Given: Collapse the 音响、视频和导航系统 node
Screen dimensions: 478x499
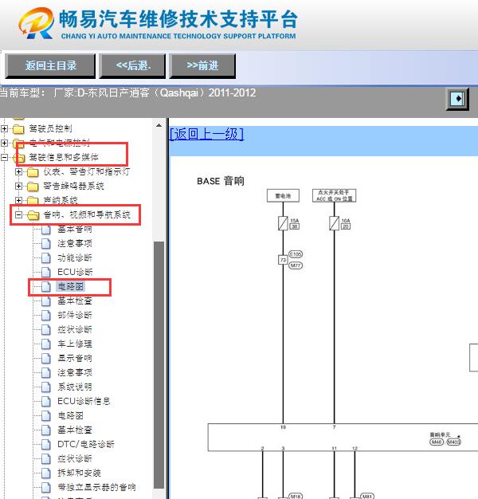Looking at the screenshot, I should 19,214.
